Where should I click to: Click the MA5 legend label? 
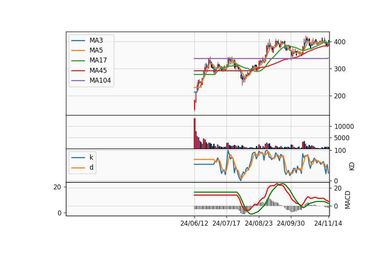point(96,50)
